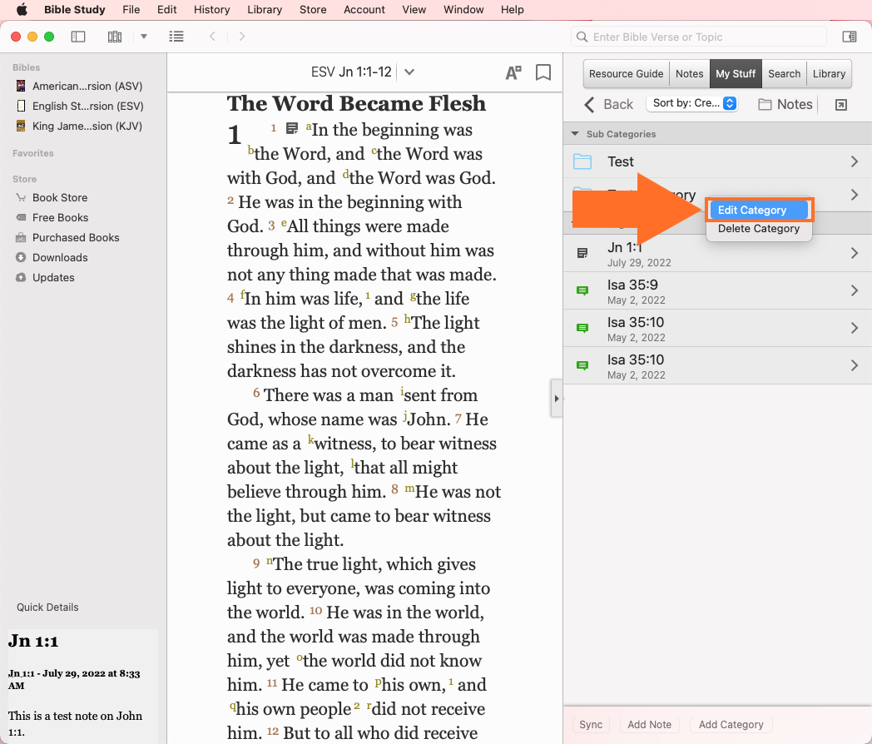872x744 pixels.
Task: Collapse the right panel with divider arrow
Action: pyautogui.click(x=556, y=399)
